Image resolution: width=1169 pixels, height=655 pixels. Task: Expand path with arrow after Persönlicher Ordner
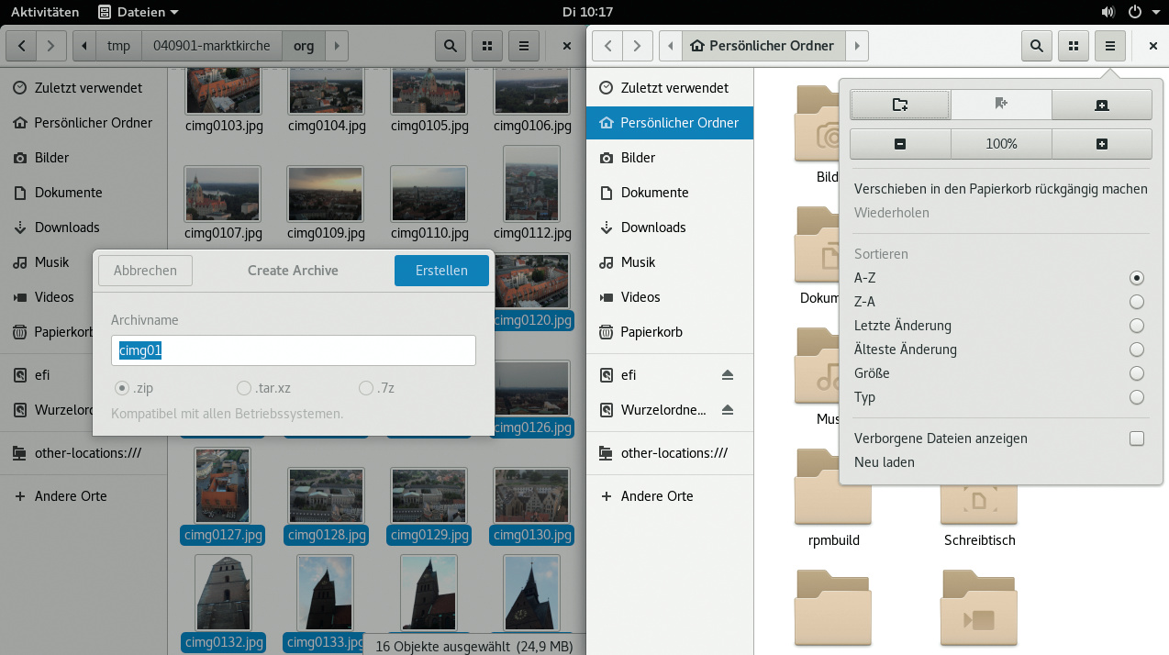tap(857, 46)
